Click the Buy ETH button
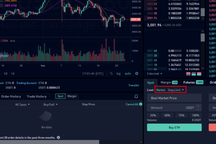This screenshot has width=216, height=144. (x=174, y=127)
